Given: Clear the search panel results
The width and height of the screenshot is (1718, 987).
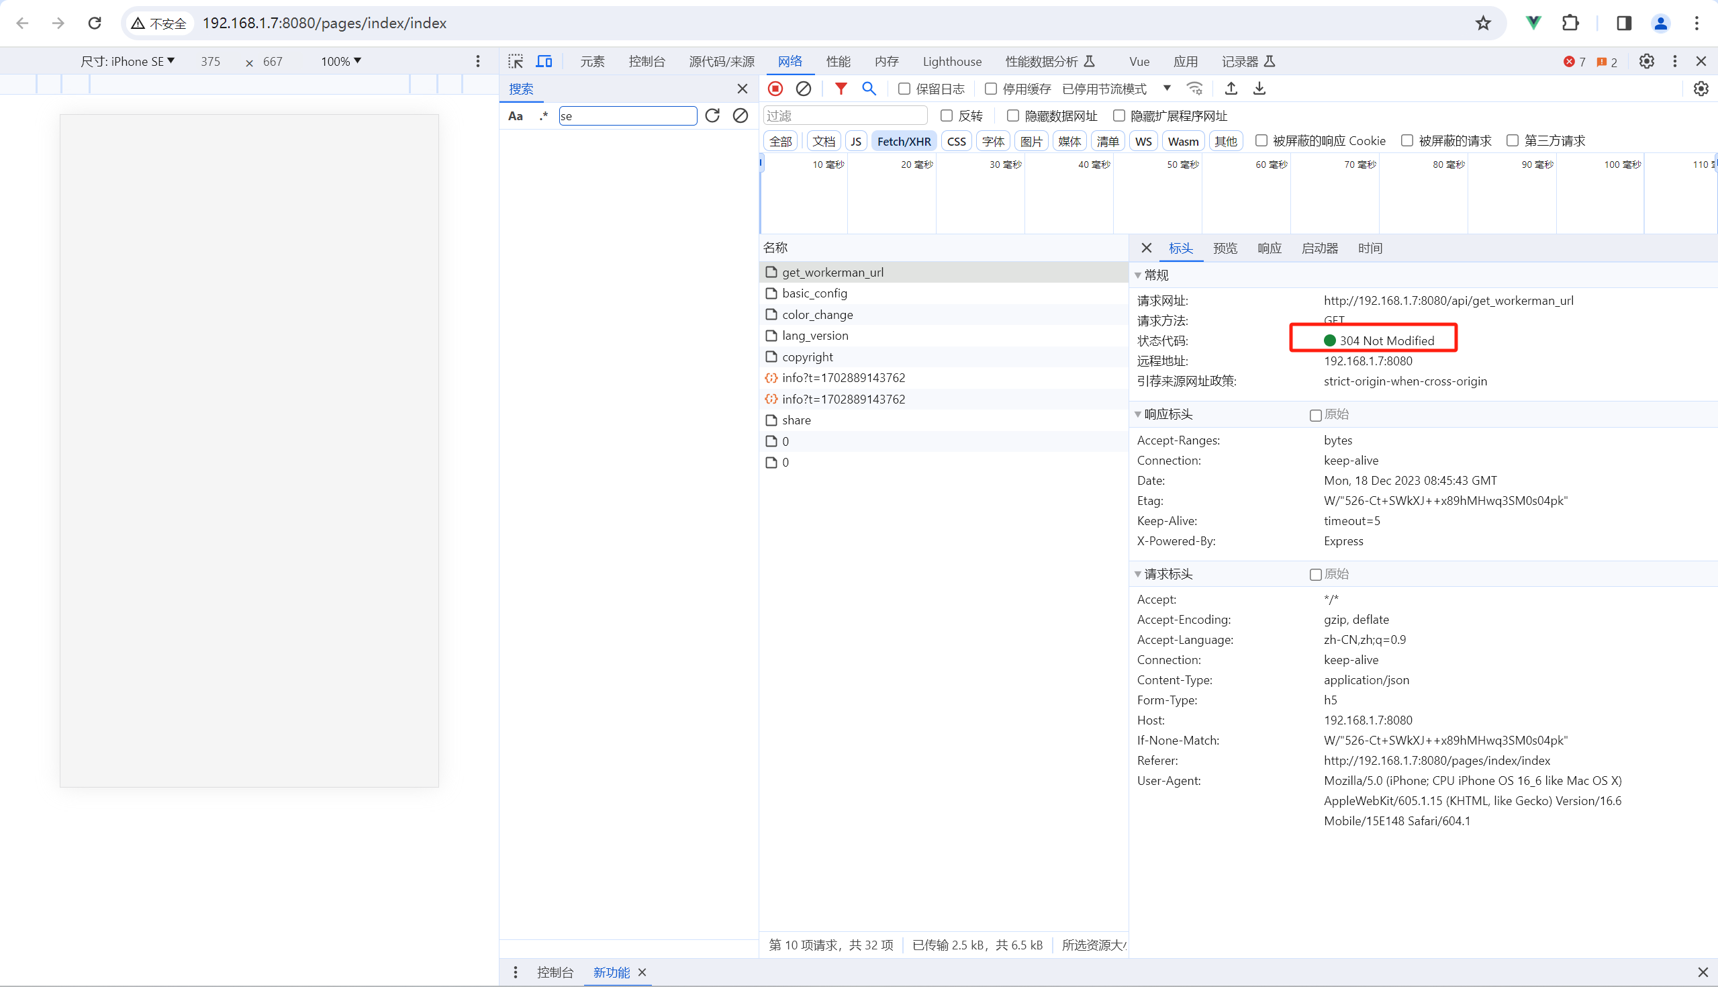Looking at the screenshot, I should point(740,116).
